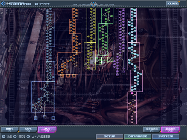Close the scenario chart with CLOSE button
187x140 pixels.
click(173, 3)
